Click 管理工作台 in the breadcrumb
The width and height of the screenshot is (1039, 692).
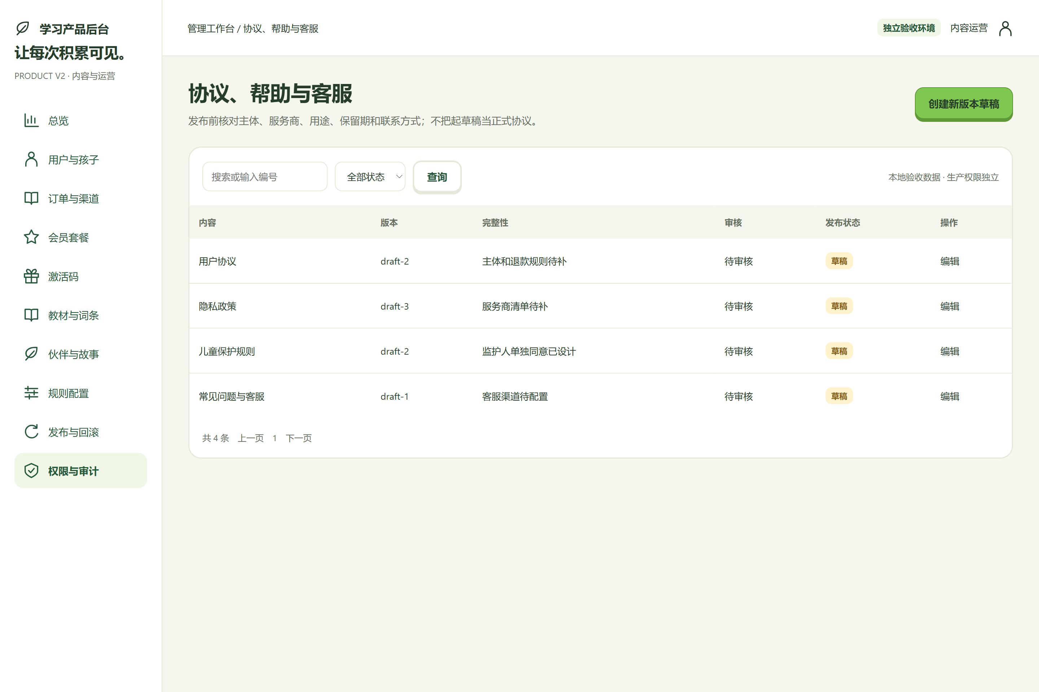(211, 29)
